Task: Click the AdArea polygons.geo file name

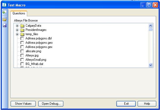Action: pyautogui.click(x=39, y=43)
